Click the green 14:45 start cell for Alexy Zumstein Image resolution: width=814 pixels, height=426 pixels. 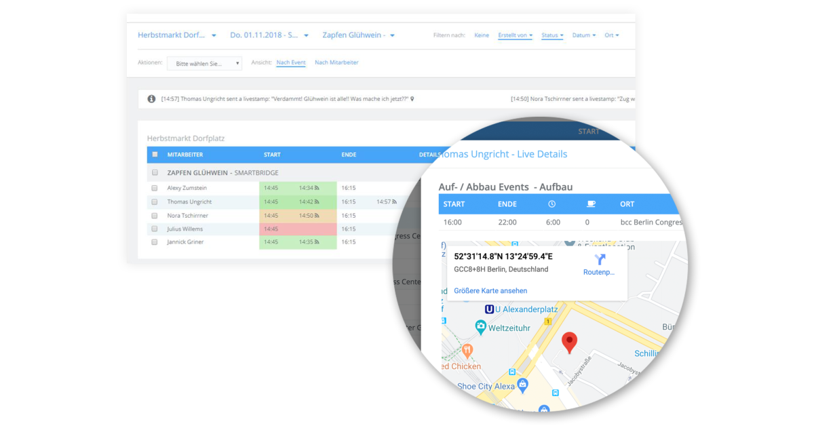coord(271,188)
